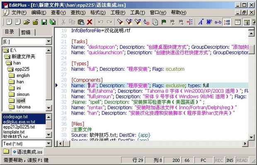Viewport: 257px width, 165px height.
Task: Click the folder tree scrollbar down arrow
Action: (x=48, y=108)
